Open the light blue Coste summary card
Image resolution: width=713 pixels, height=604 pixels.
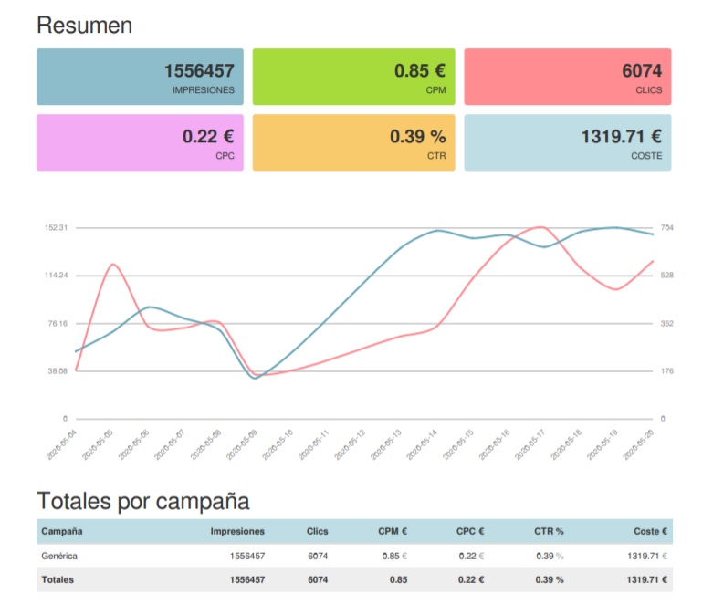pyautogui.click(x=567, y=142)
